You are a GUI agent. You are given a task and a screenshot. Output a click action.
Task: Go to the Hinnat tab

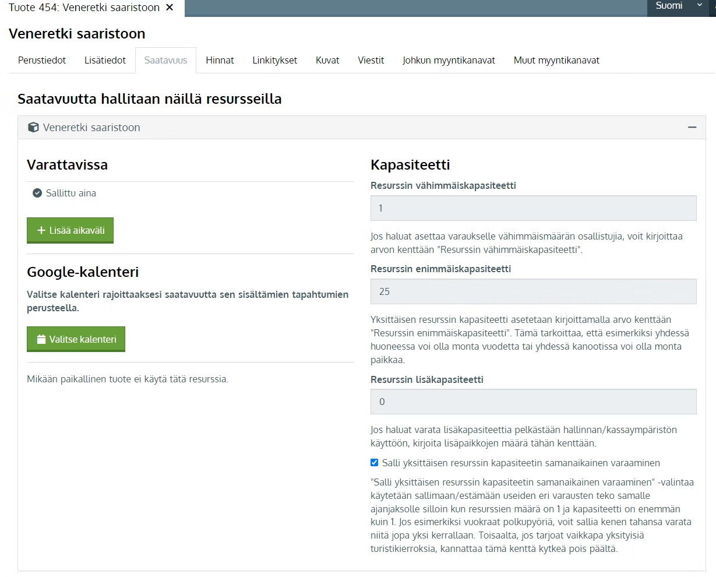point(220,60)
